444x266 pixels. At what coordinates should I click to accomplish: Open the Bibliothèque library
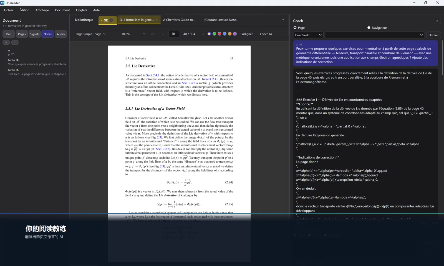tap(84, 20)
